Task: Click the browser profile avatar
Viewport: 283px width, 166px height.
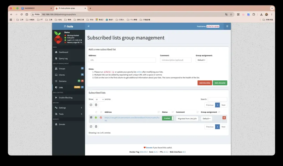Action: tap(266, 14)
